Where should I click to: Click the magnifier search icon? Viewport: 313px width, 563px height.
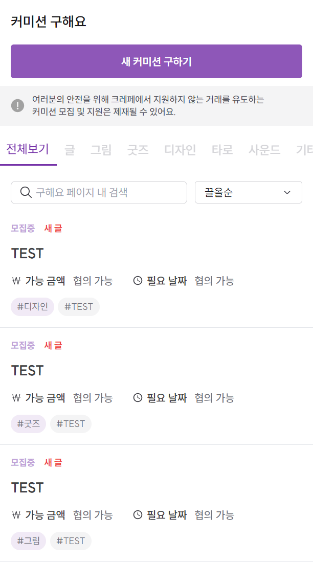pos(26,192)
